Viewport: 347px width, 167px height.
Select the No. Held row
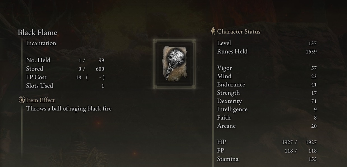(65, 60)
